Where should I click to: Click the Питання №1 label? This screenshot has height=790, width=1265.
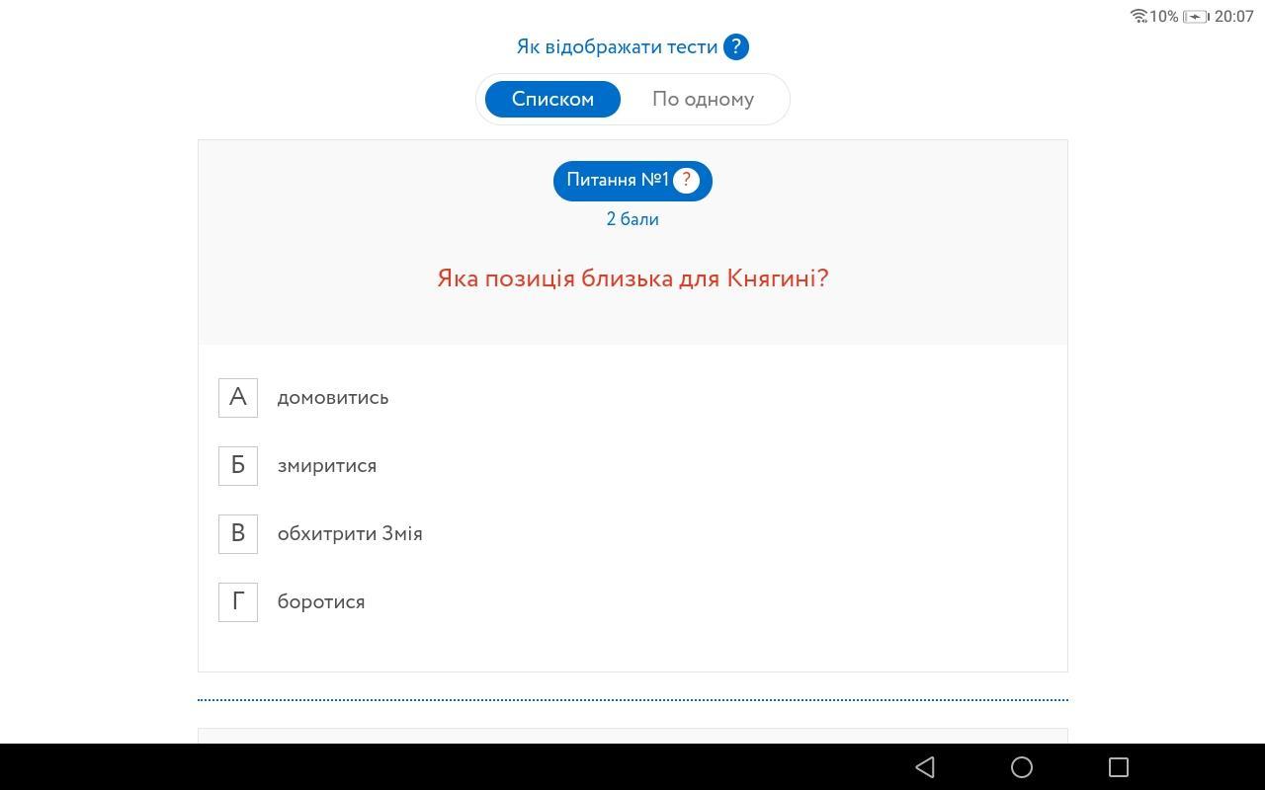point(617,181)
